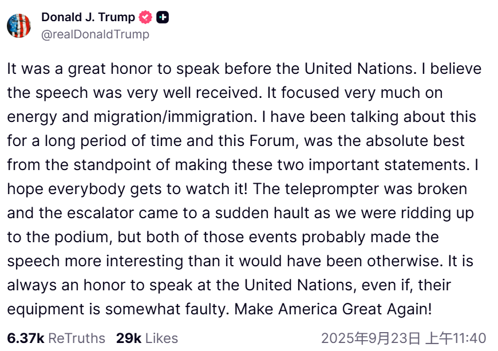This screenshot has width=498, height=351.
Task: Click the phrase "Make America Great Again!"
Action: (x=333, y=309)
